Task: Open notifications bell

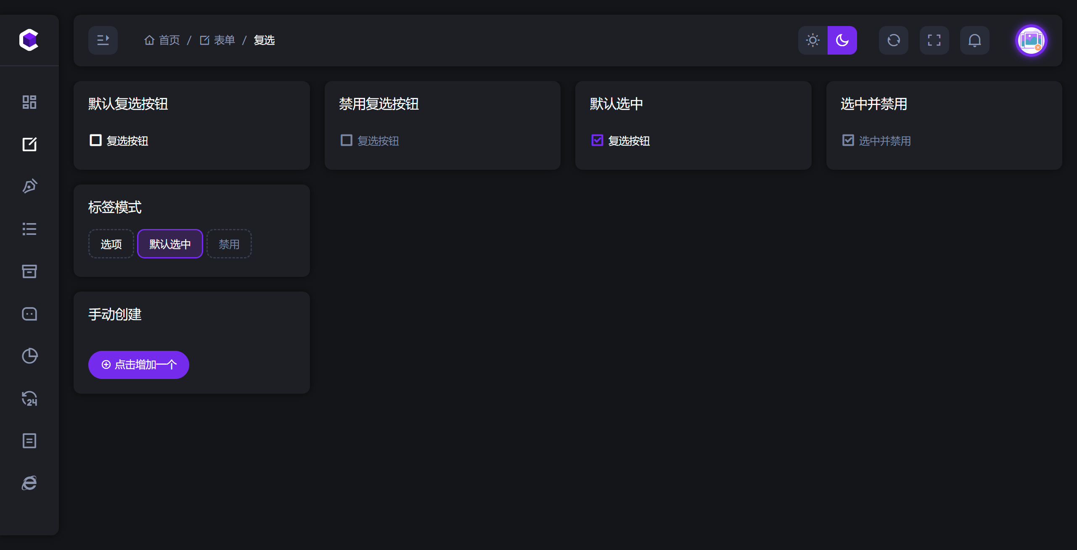Action: point(975,40)
